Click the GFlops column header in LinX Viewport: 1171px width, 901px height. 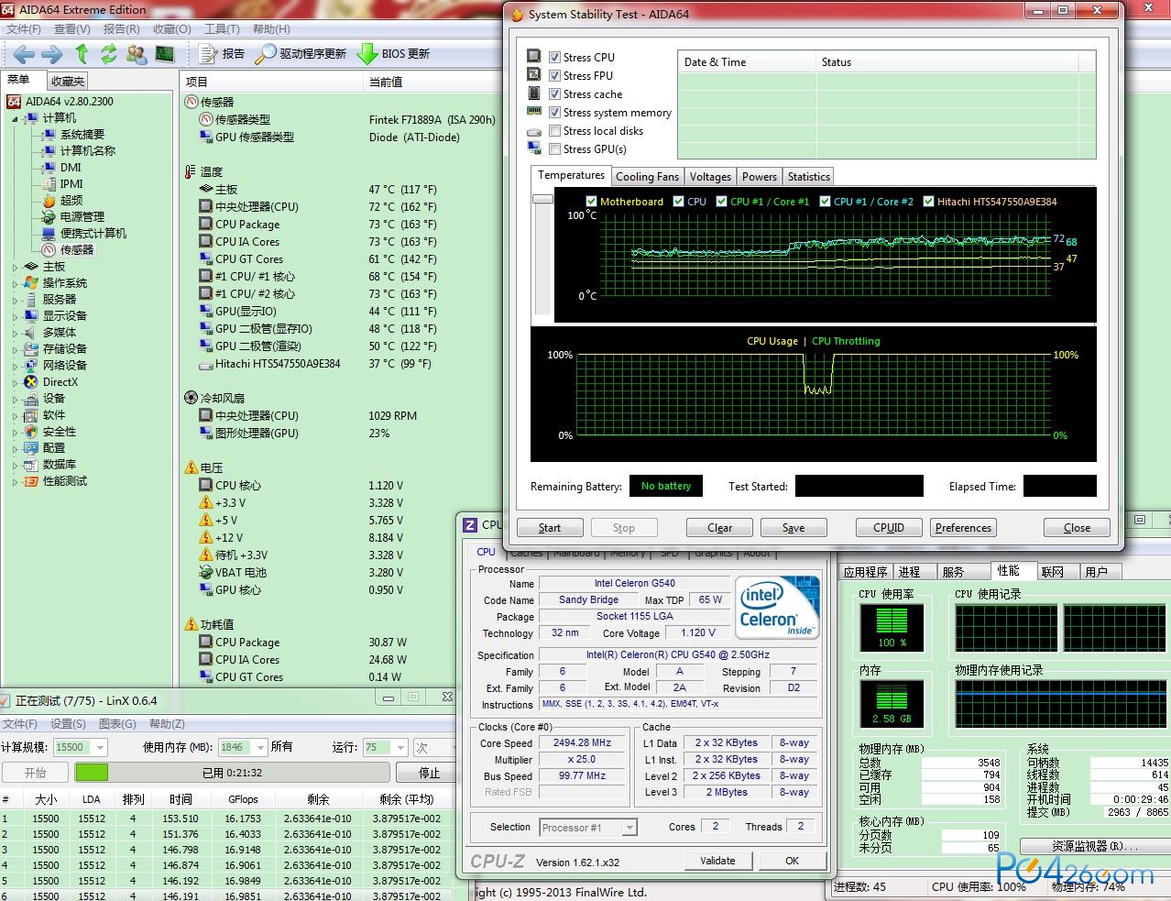coord(243,799)
